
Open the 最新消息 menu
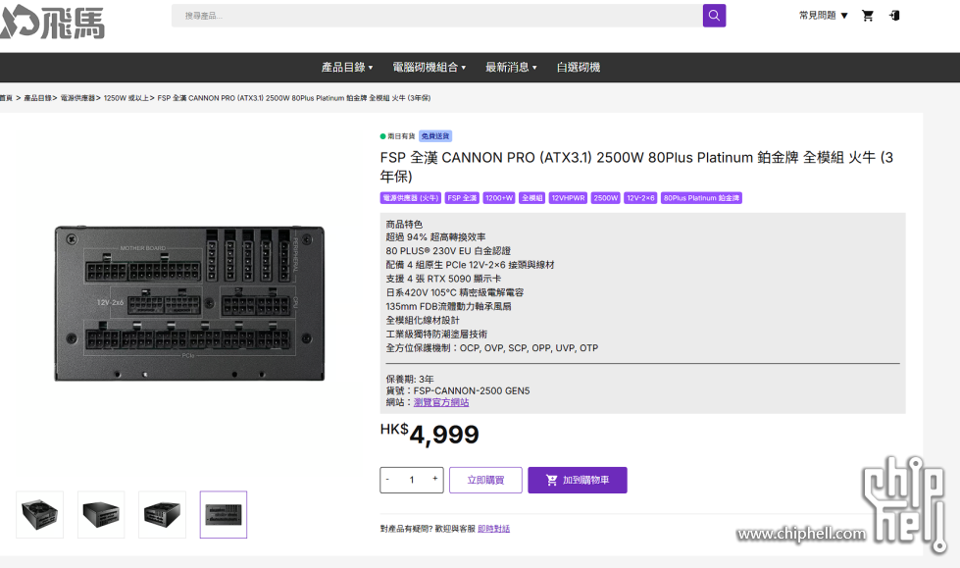pos(511,68)
